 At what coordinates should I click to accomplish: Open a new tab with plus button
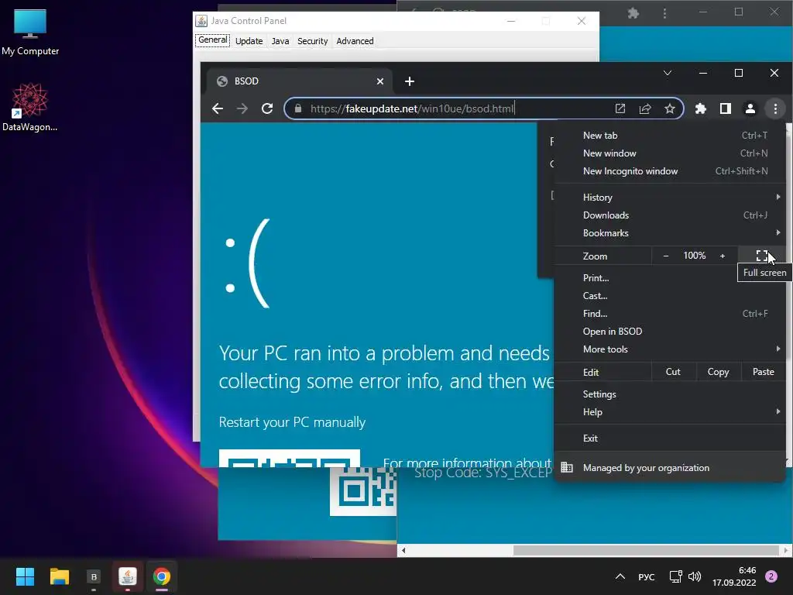[x=410, y=81]
